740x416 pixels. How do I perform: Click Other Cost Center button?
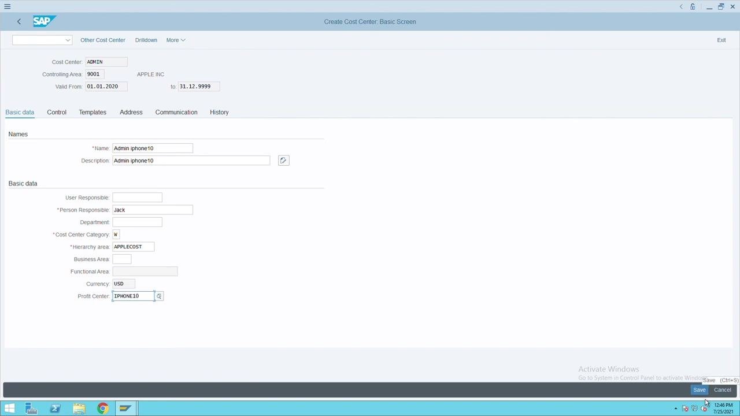click(x=103, y=40)
